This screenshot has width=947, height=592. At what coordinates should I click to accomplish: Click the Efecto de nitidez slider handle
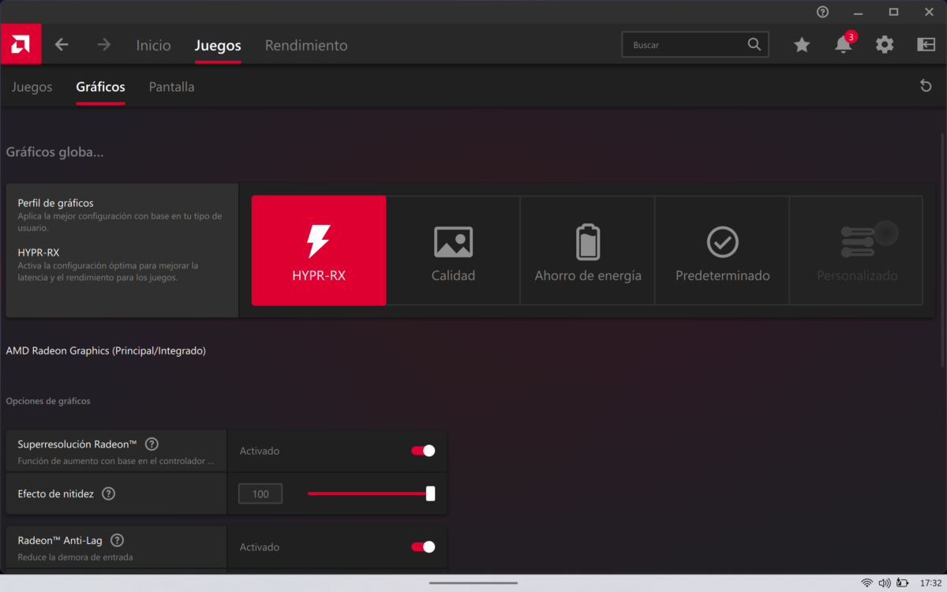(x=431, y=493)
